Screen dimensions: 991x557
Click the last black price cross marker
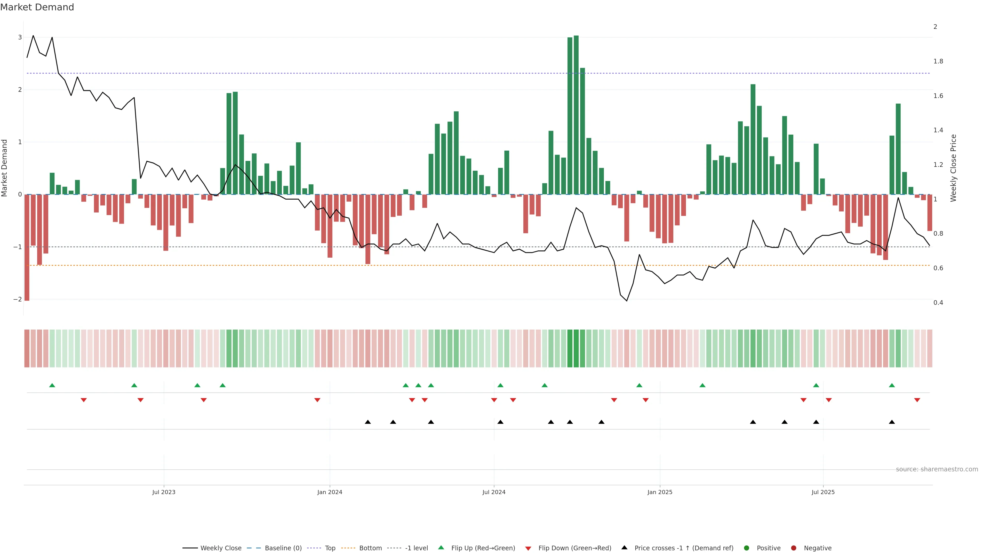click(891, 422)
